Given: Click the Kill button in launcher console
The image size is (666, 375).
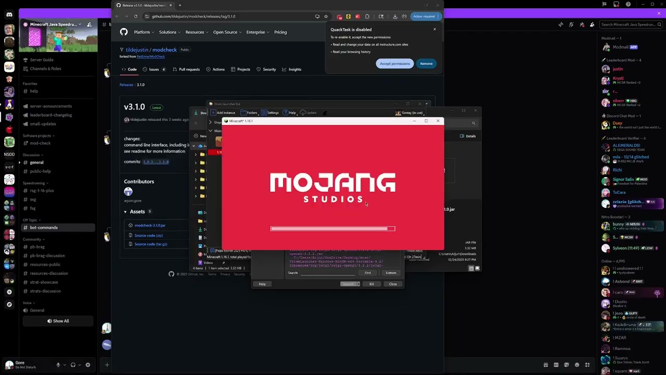Looking at the screenshot, I should point(372,284).
